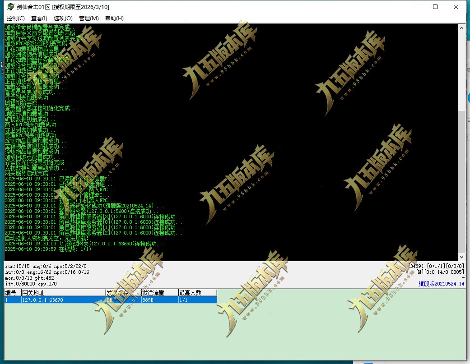The image size is (470, 364).
Task: Click the 矿物数据初始成功 log line
Action: pos(30,119)
